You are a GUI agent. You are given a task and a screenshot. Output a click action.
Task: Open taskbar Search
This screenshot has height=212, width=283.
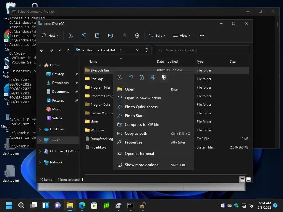point(21,205)
